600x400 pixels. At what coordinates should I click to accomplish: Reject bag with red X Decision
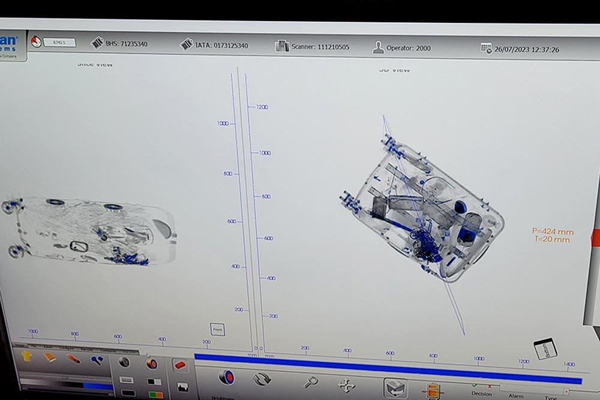(489, 387)
